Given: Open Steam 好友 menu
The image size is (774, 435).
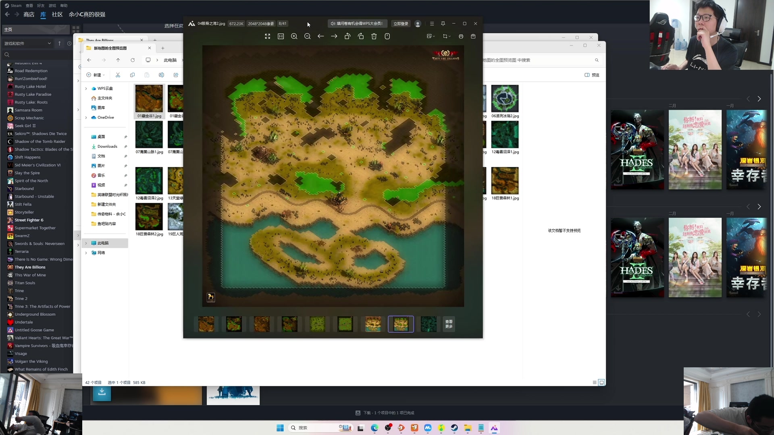Looking at the screenshot, I should [x=41, y=6].
